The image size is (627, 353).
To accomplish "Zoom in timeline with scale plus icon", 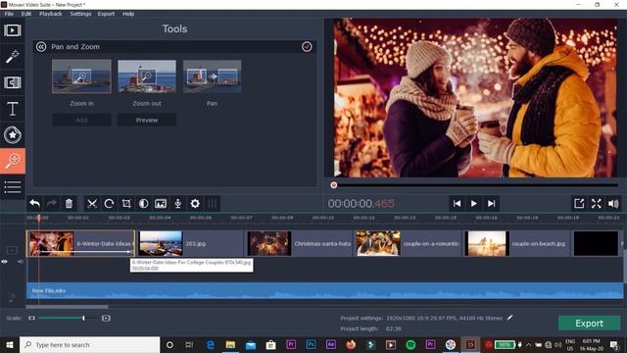I will (x=106, y=318).
